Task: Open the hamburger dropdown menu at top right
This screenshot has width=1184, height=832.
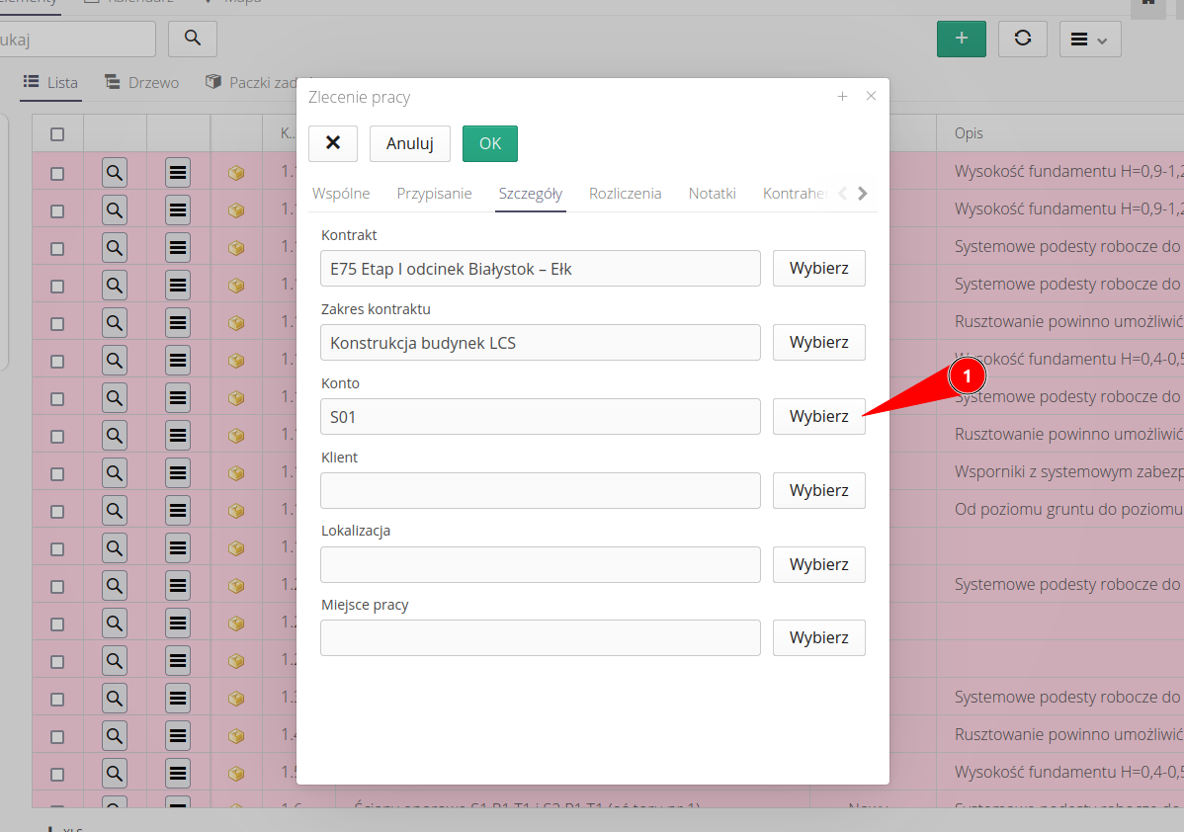Action: pyautogui.click(x=1089, y=39)
